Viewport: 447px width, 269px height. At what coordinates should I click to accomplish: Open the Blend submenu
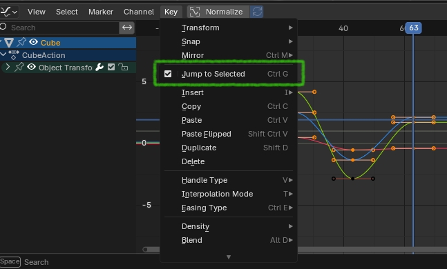tap(229, 240)
